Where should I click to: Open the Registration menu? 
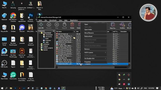click(x=74, y=20)
